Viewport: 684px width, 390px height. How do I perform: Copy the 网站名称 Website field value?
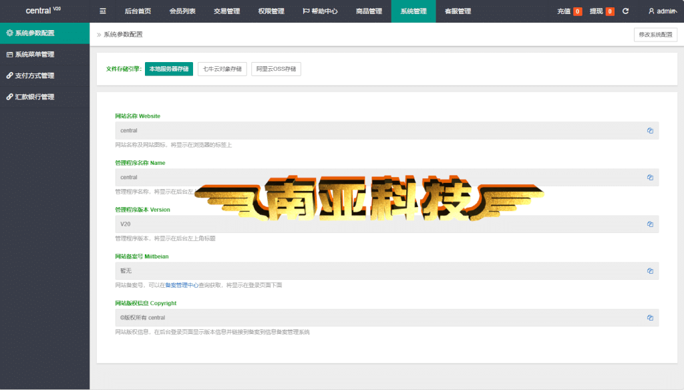click(650, 130)
